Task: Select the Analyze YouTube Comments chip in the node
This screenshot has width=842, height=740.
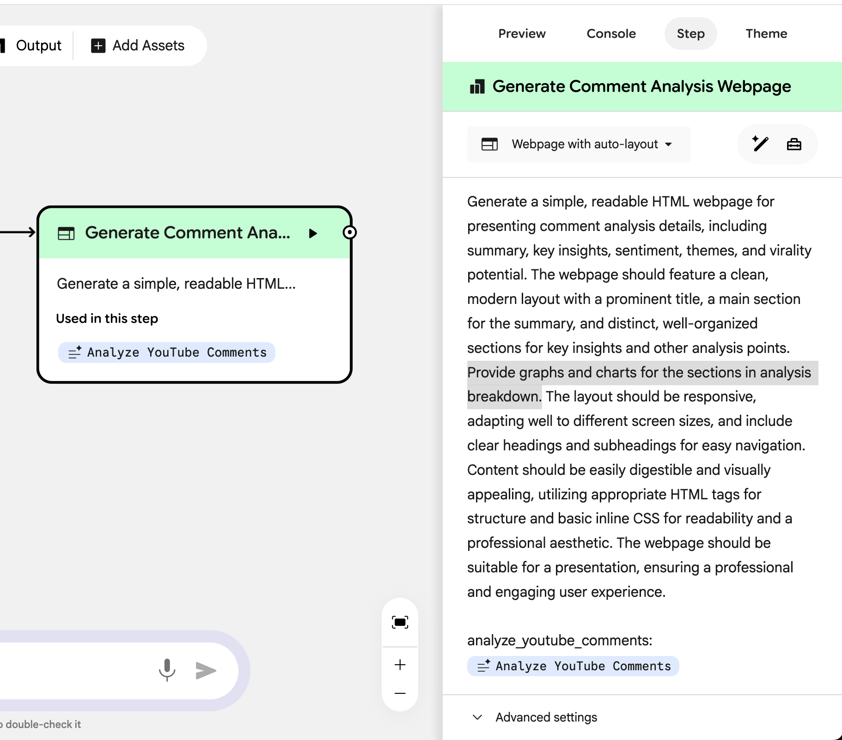Action: click(x=167, y=352)
